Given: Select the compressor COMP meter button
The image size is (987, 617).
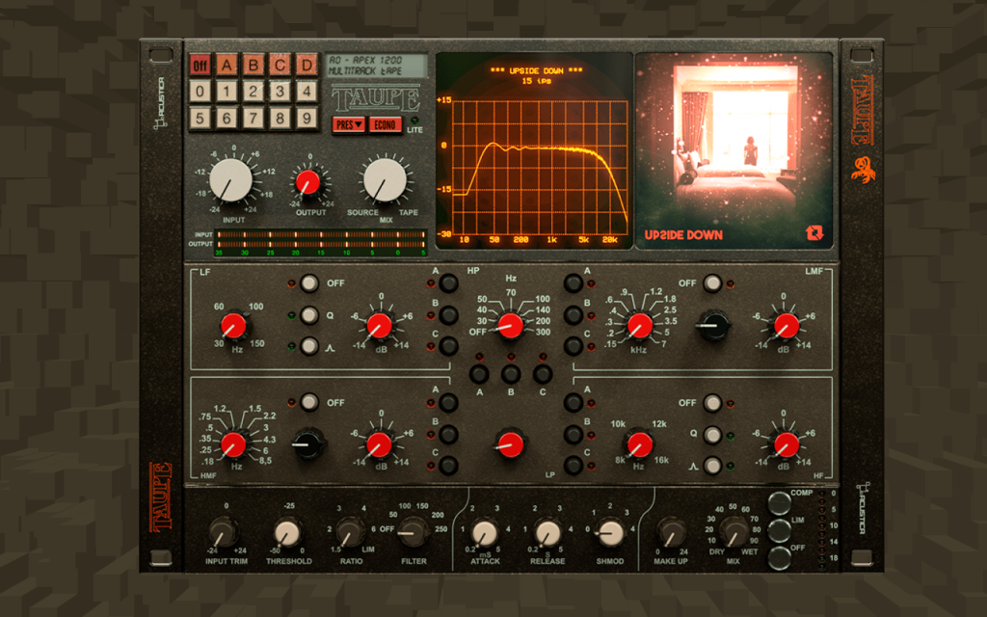Looking at the screenshot, I should (780, 503).
